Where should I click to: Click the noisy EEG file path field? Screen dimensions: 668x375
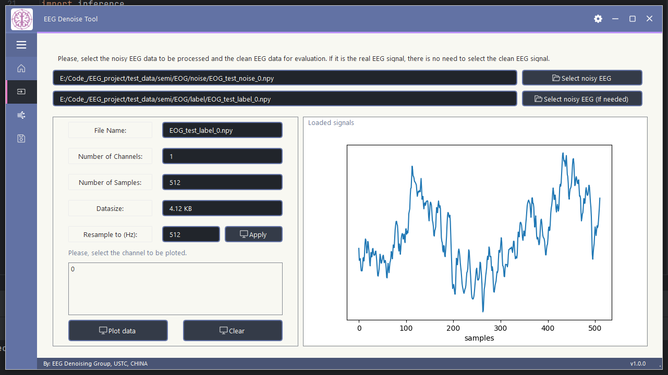pos(285,78)
